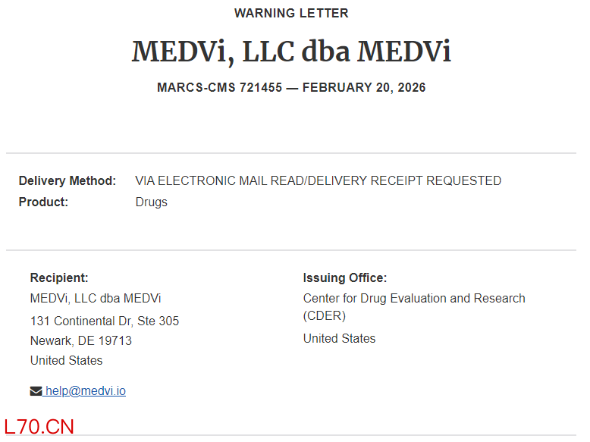Click the VIA ELECTRONIC MAIL delivery text
The image size is (590, 442).
pos(318,180)
